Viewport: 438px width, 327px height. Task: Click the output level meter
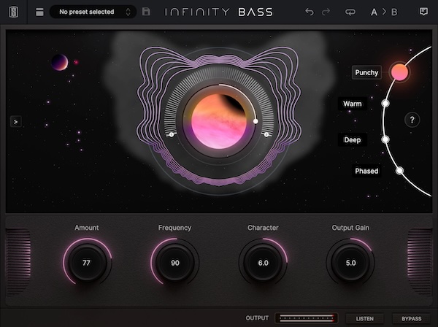[307, 318]
